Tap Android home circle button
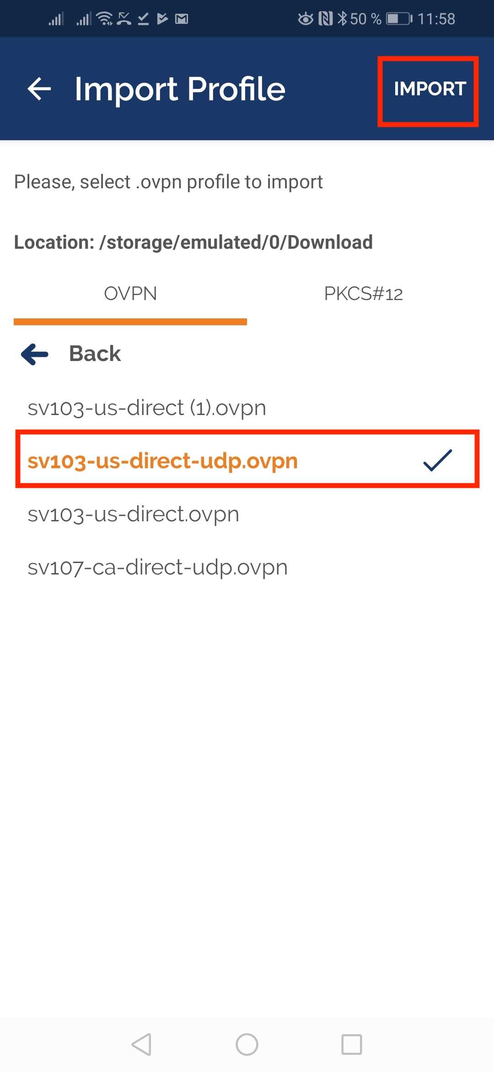Viewport: 494px width, 1072px height. pyautogui.click(x=247, y=1045)
